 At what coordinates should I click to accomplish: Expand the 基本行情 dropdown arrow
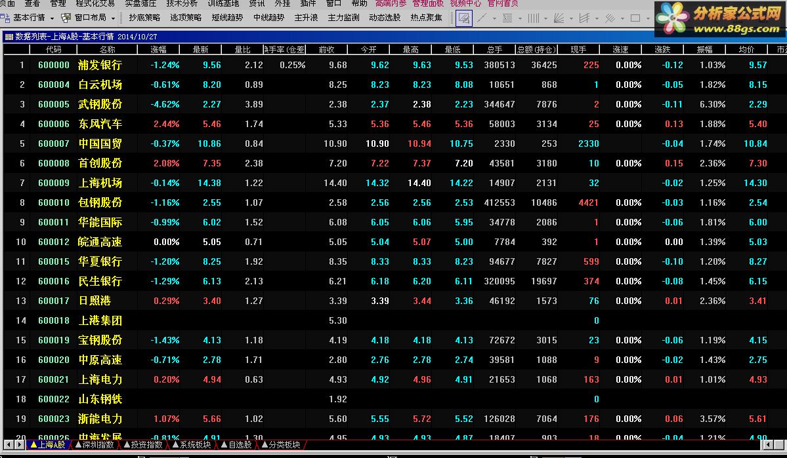53,18
